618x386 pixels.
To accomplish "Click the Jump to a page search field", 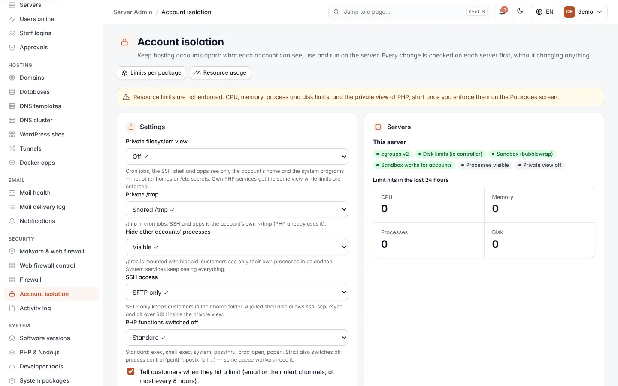I will click(409, 12).
